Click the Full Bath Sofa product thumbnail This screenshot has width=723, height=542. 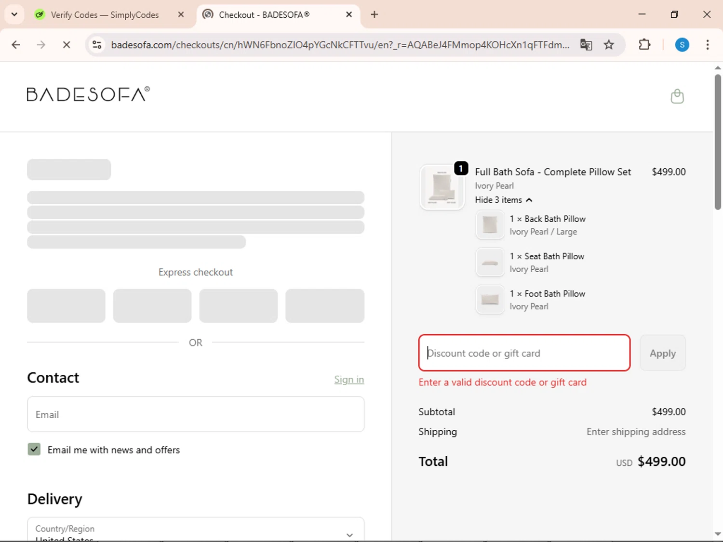click(442, 187)
